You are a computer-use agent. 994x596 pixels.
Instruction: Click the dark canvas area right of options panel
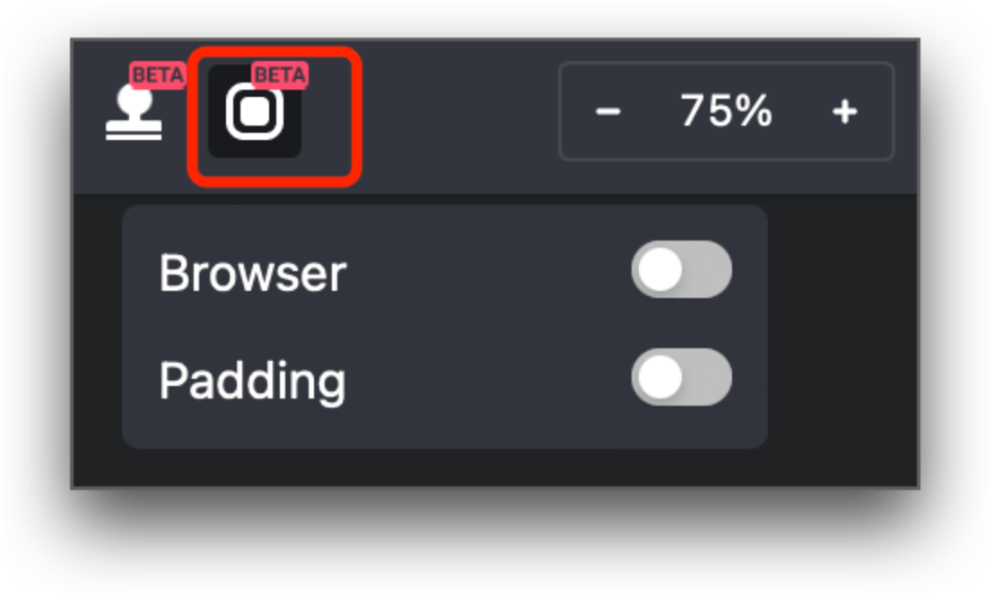click(x=841, y=329)
